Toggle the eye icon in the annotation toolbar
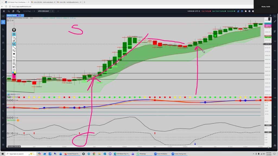The height and width of the screenshot is (156, 278). (14, 34)
